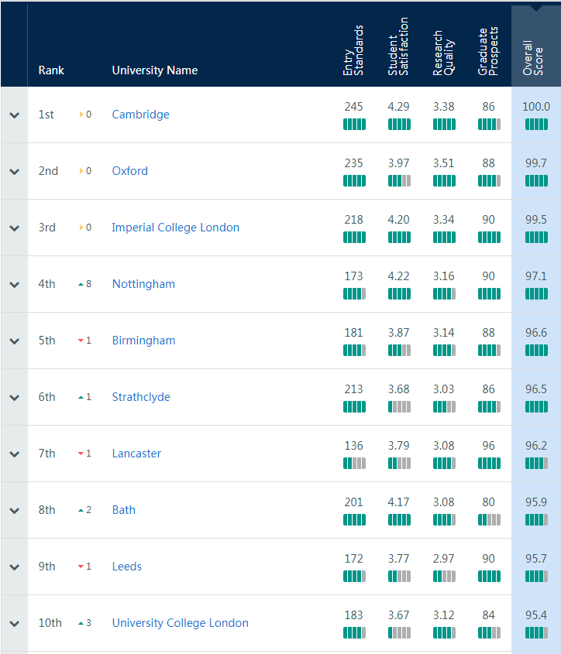Viewport: 561px width, 654px height.
Task: Expand the Oxford row details
Action: (x=15, y=171)
